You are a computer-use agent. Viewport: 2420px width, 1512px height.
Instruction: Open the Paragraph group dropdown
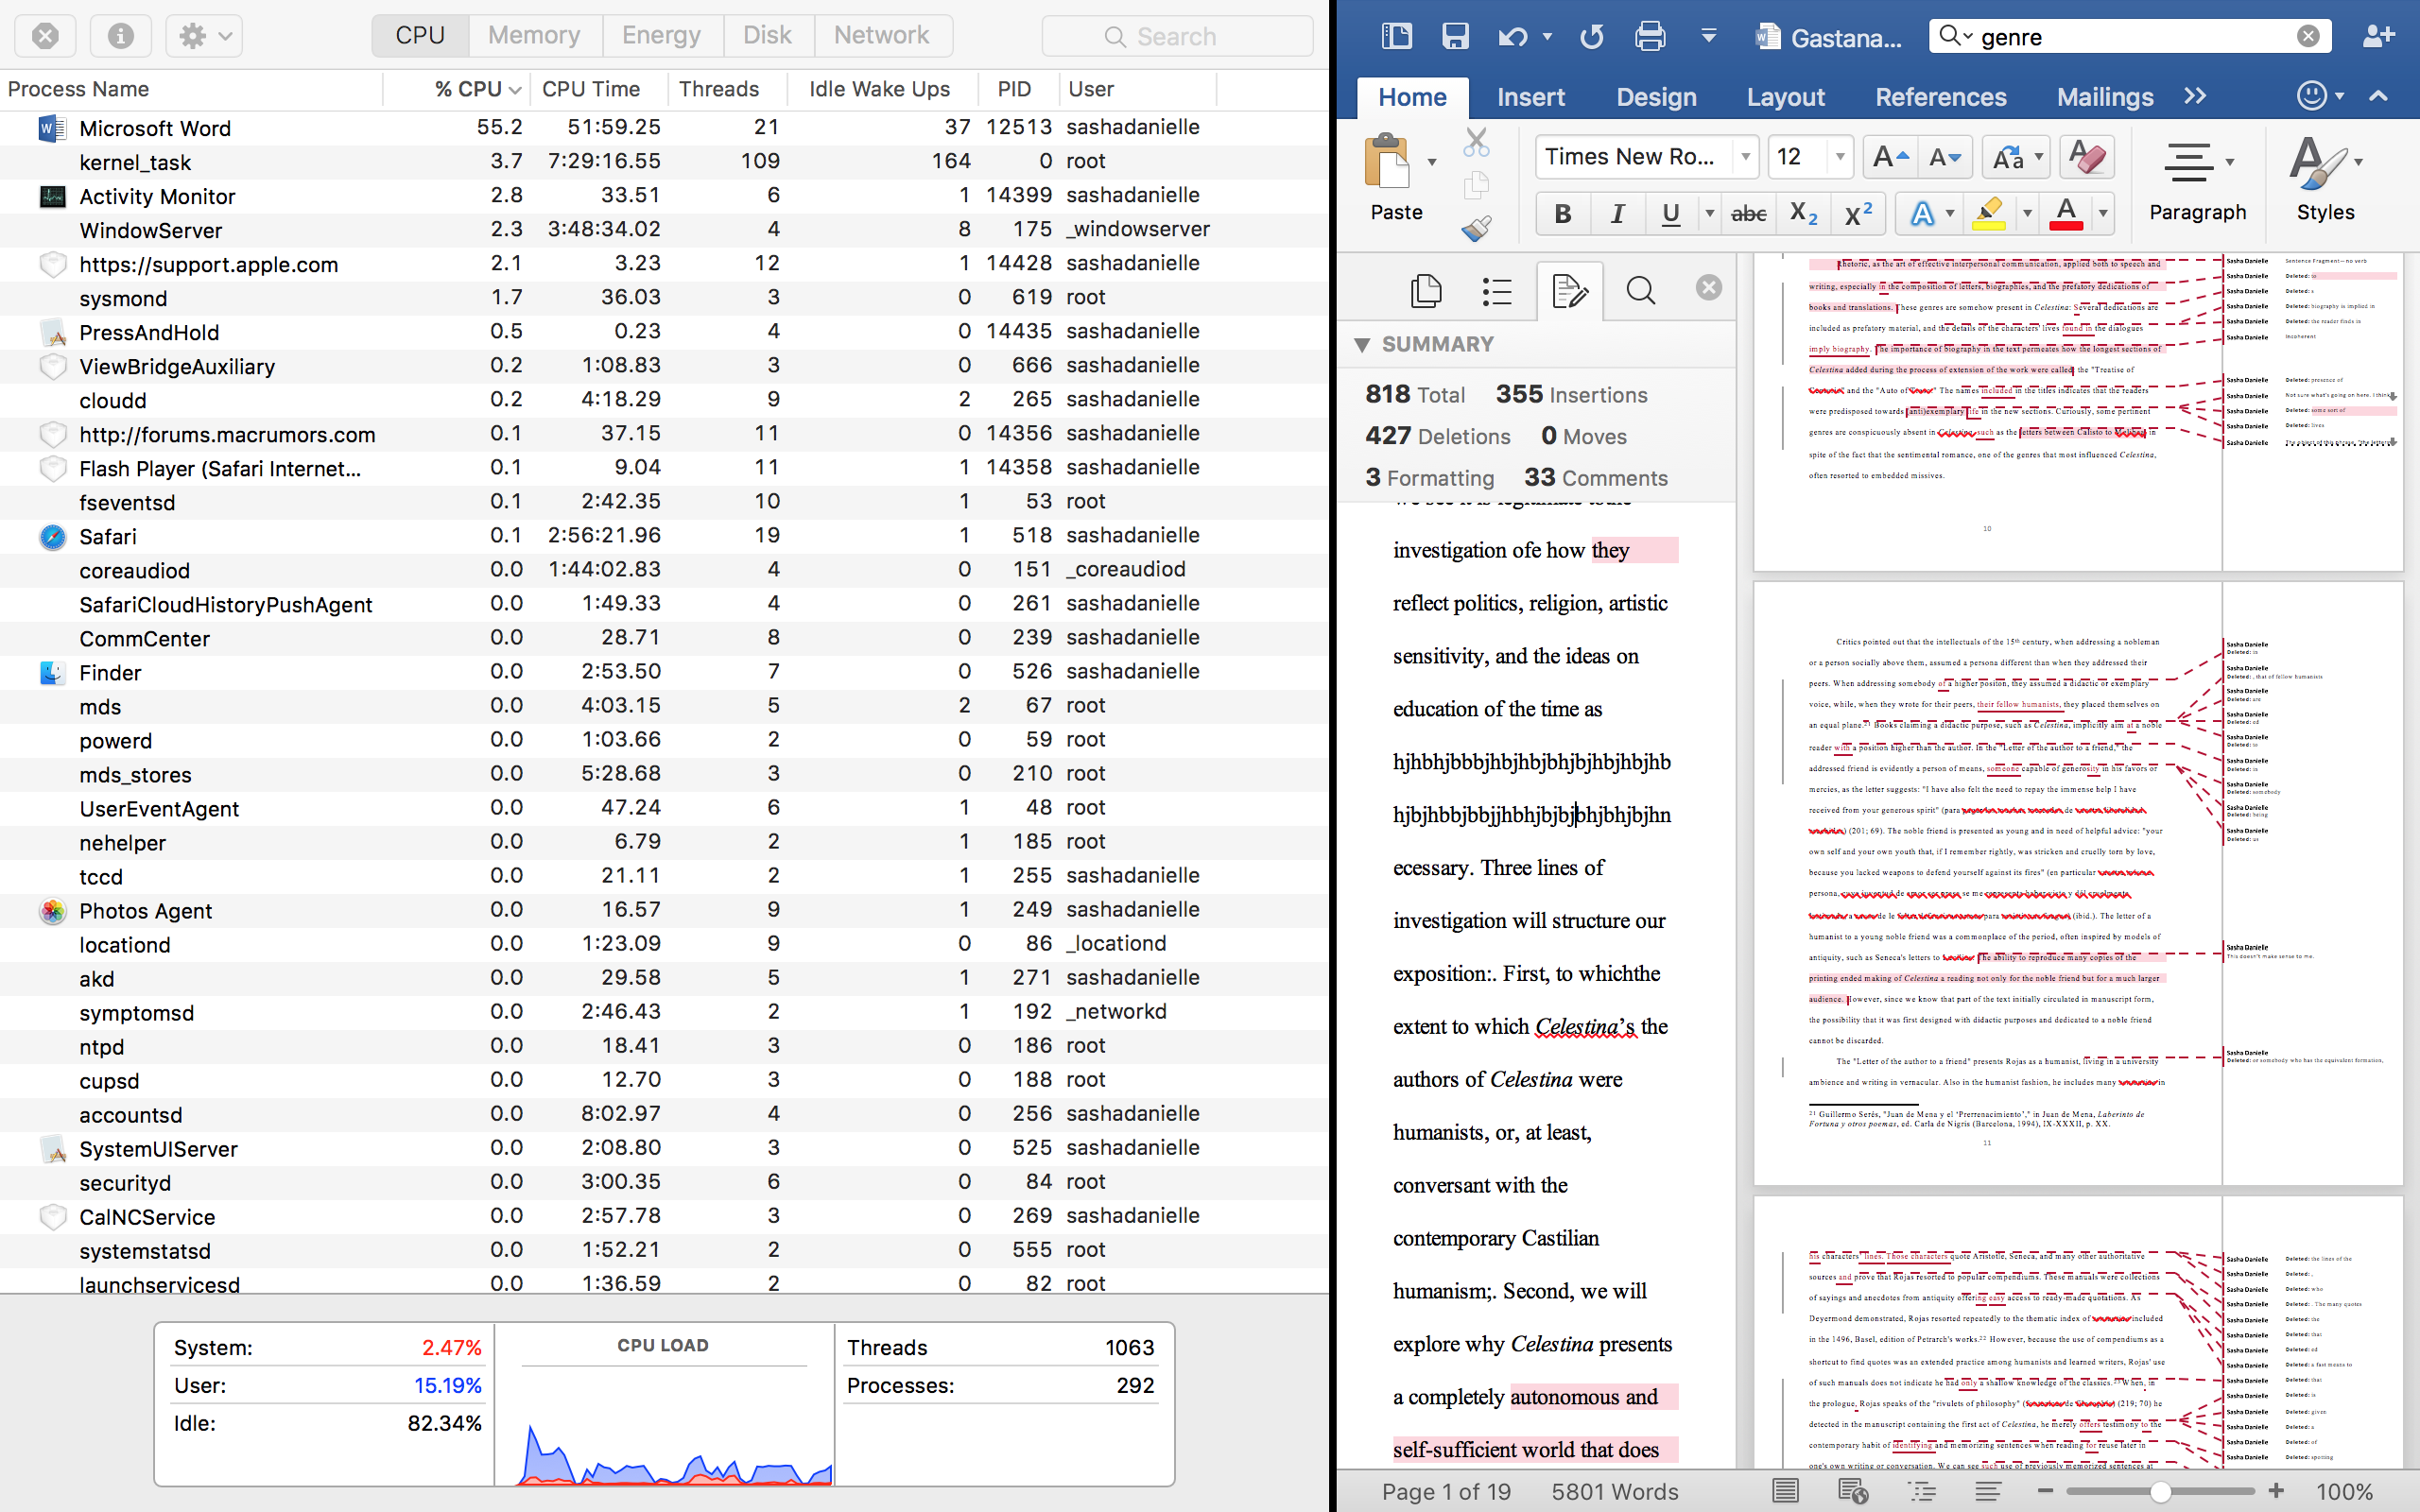point(2230,161)
